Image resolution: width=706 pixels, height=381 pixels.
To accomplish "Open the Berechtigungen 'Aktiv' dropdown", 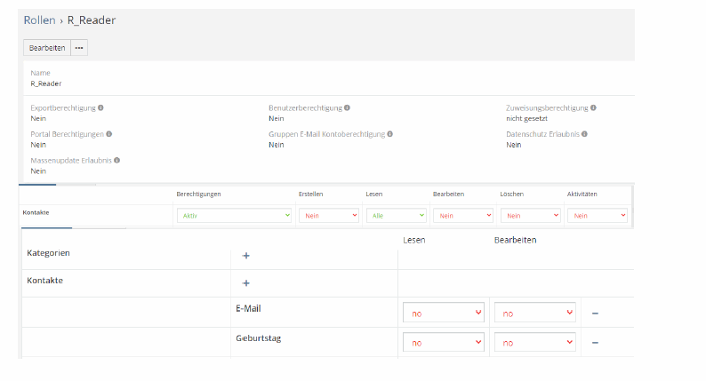I will tap(234, 215).
